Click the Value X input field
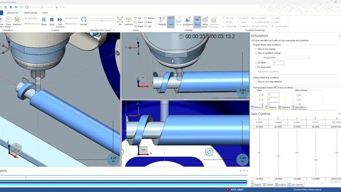The width and height of the screenshot is (341, 192). (273, 95)
